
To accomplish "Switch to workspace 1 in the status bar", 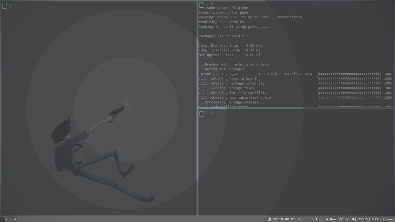I will [2, 219].
